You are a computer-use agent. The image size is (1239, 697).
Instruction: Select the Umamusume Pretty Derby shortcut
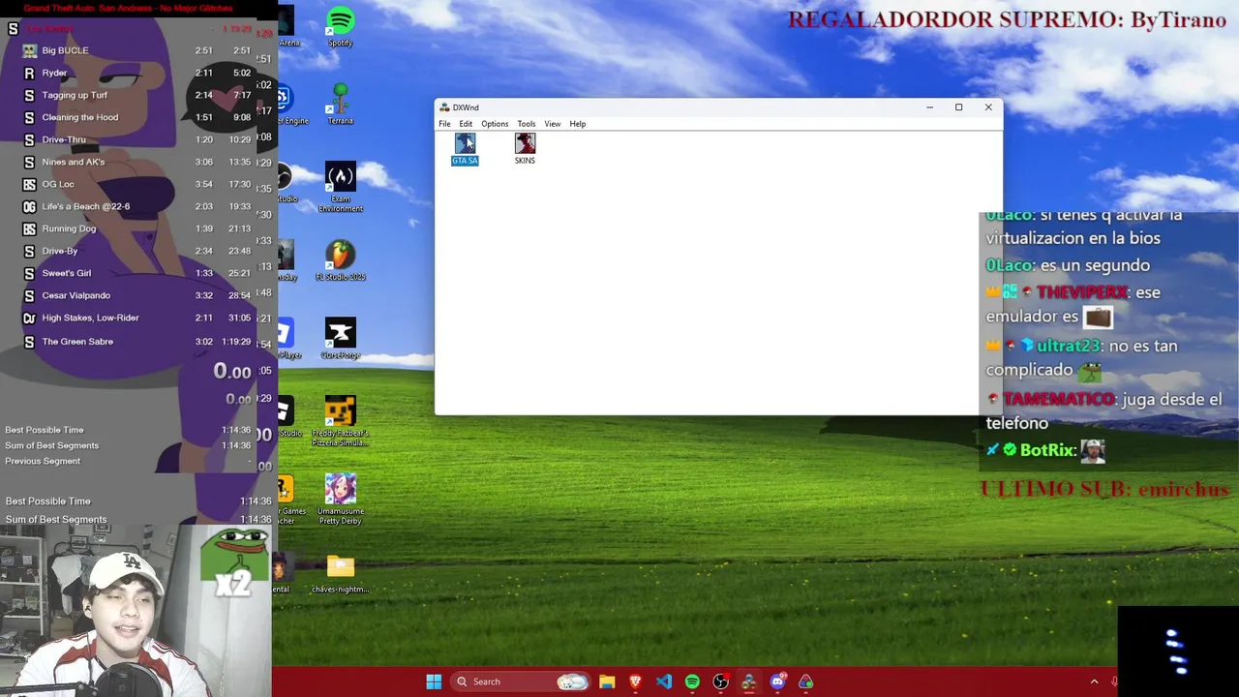click(x=340, y=500)
